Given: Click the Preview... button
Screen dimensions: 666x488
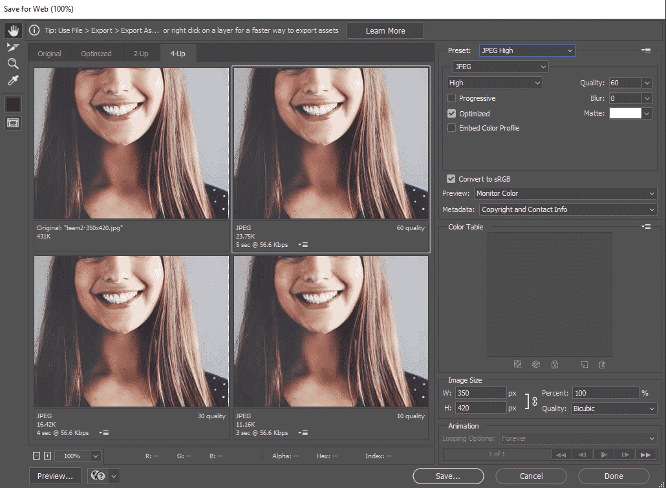Looking at the screenshot, I should pos(55,476).
